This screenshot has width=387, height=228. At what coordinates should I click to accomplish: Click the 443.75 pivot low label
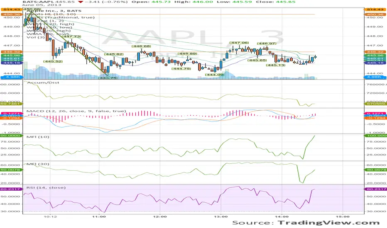click(x=108, y=78)
